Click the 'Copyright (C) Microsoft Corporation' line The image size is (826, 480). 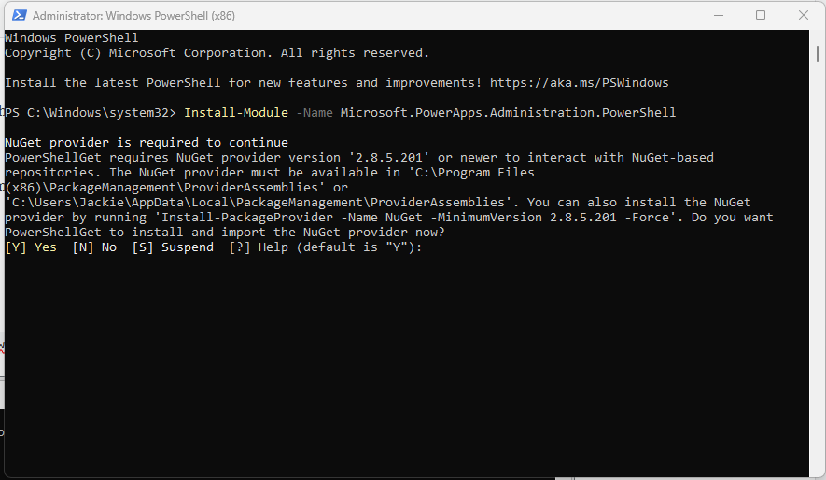pyautogui.click(x=217, y=52)
